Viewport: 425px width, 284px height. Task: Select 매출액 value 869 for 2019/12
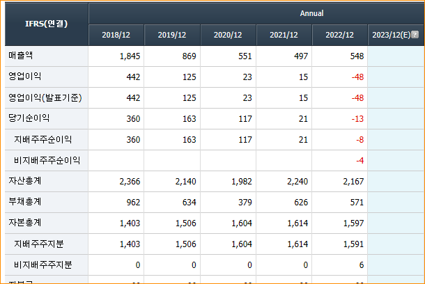(190, 56)
